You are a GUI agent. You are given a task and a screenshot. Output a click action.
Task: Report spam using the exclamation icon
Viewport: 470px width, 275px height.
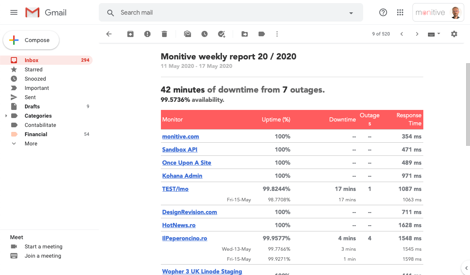click(147, 34)
